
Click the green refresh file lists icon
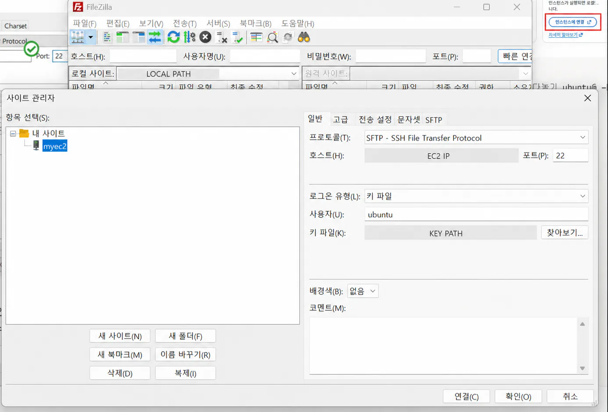pos(173,37)
